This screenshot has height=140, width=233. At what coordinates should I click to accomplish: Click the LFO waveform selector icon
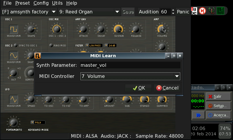tap(13, 99)
